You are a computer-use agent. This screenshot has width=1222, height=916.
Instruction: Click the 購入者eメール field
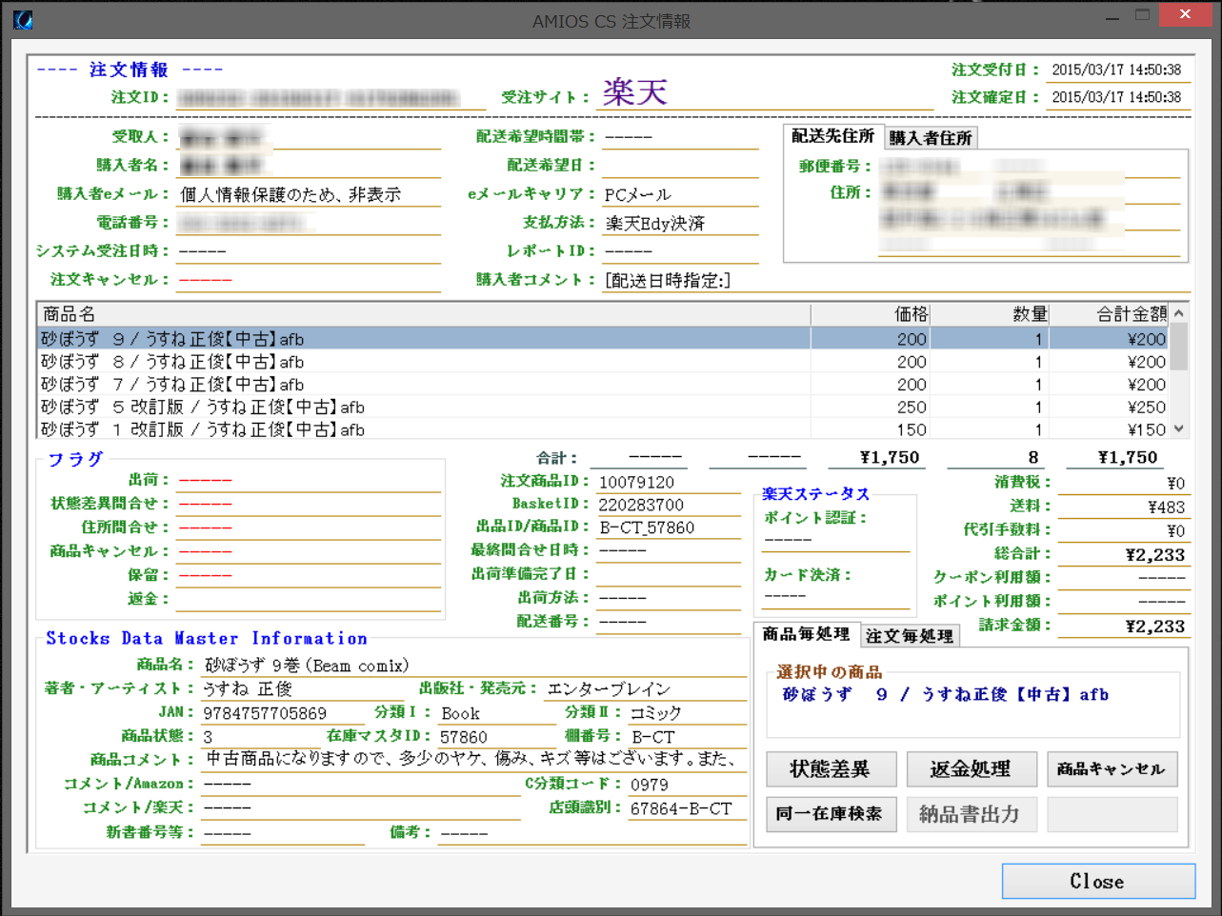[309, 194]
